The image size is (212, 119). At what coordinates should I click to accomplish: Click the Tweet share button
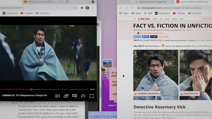pos(137,37)
